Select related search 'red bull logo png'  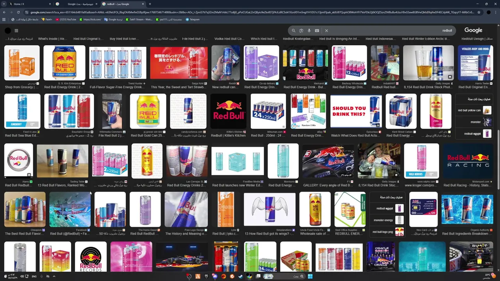388,232
